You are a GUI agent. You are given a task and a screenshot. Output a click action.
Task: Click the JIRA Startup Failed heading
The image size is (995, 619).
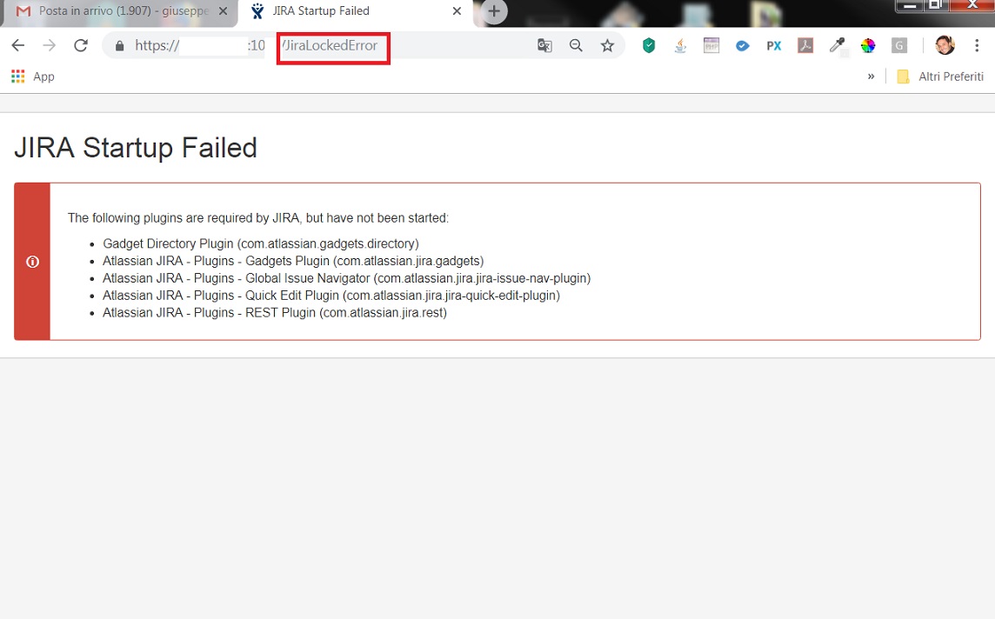point(136,148)
